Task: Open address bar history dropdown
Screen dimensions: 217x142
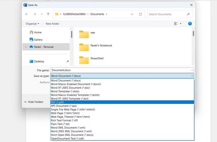Action: coord(132,14)
